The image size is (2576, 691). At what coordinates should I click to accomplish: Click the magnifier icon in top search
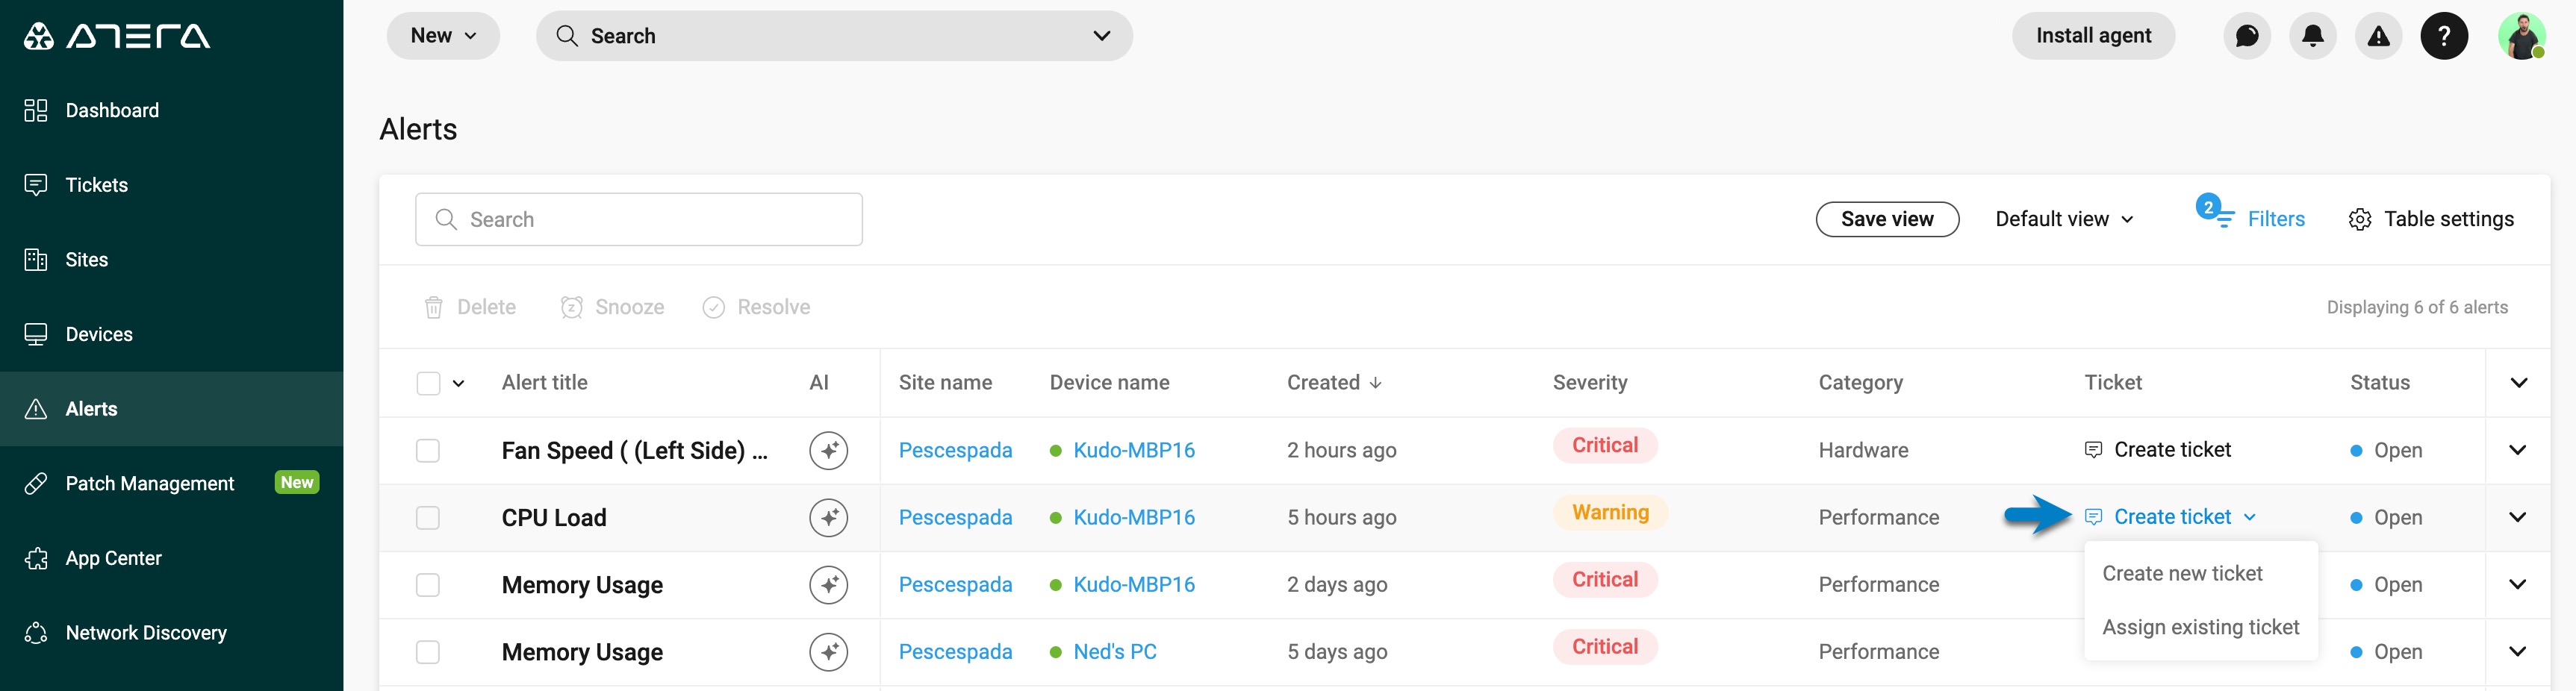pyautogui.click(x=566, y=36)
